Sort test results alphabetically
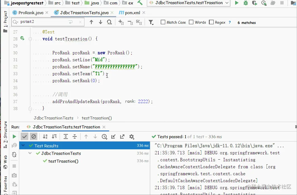Viewport: 297px width, 195px height. pos(45,136)
